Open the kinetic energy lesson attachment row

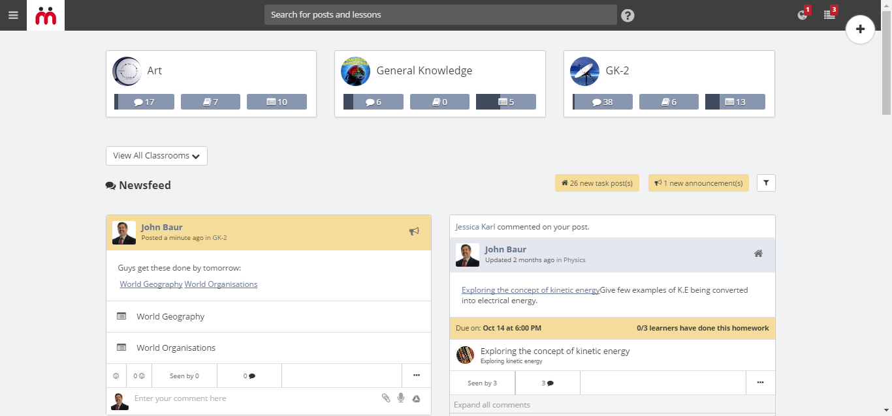pyautogui.click(x=613, y=355)
